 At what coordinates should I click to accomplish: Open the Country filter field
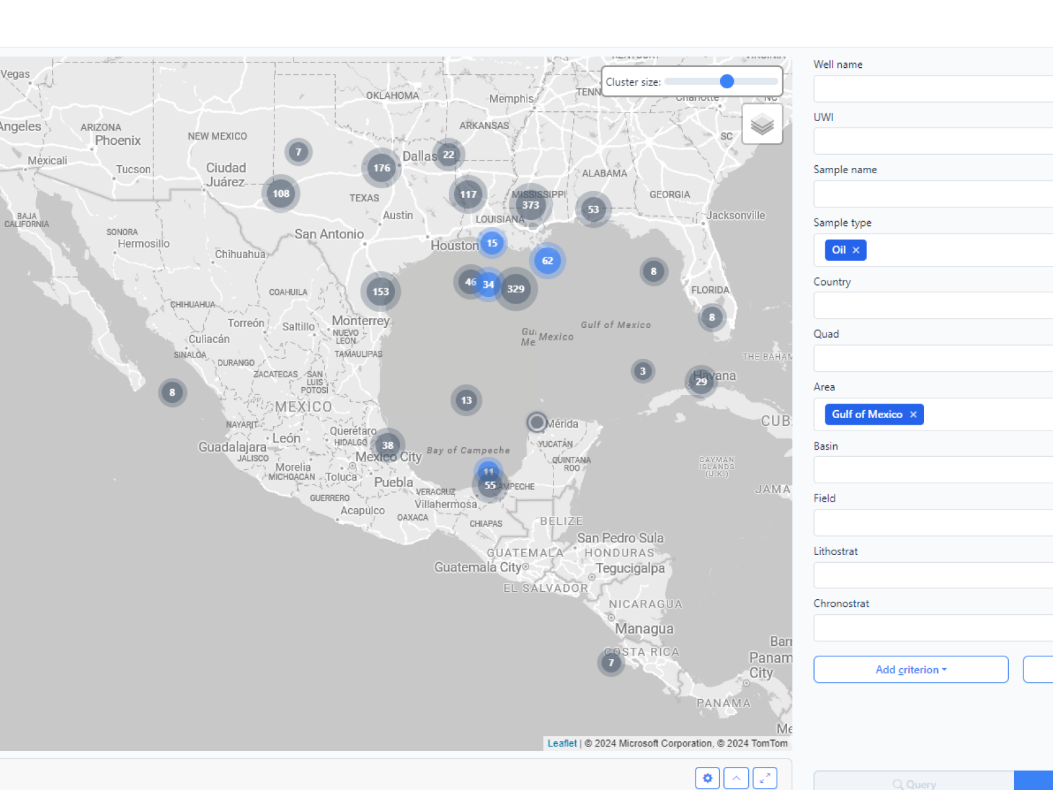[x=933, y=305]
